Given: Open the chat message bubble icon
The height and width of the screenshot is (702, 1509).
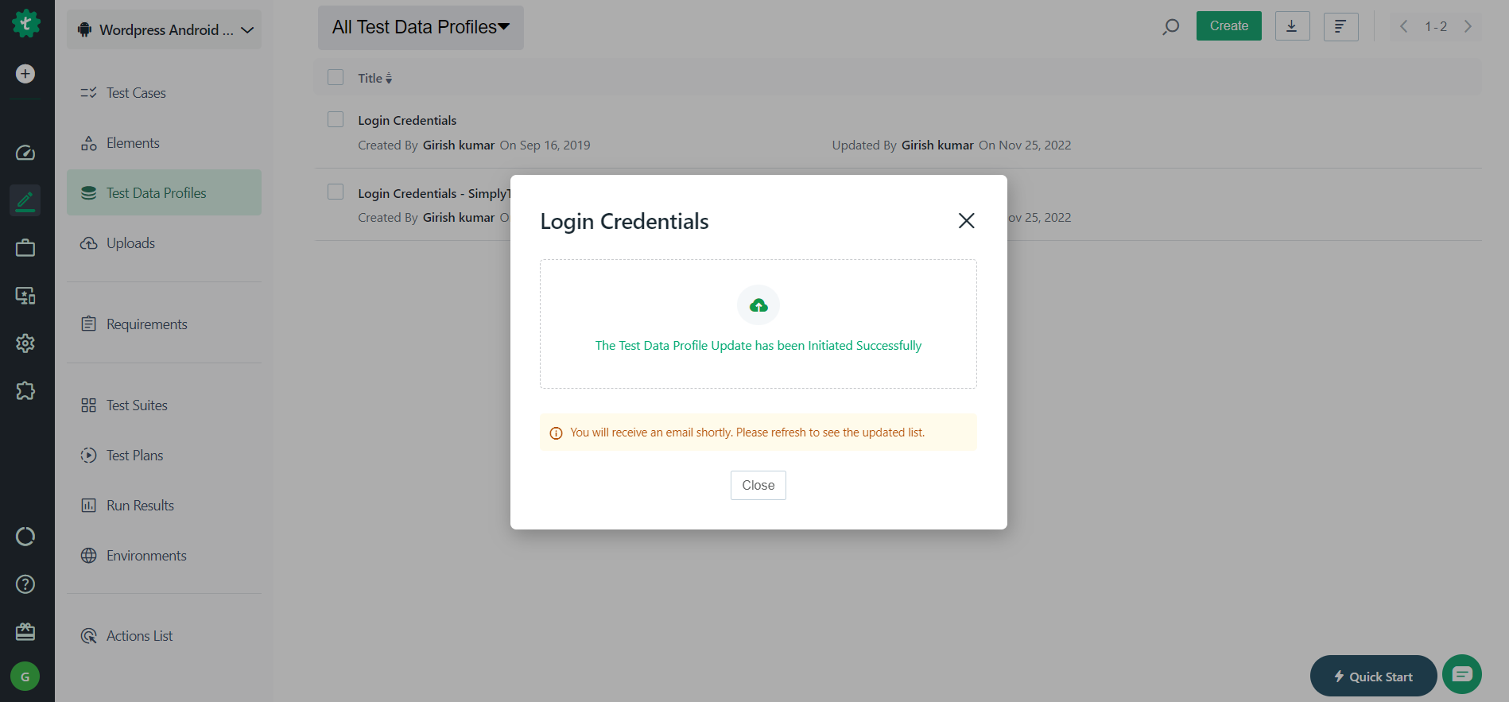Looking at the screenshot, I should (1461, 674).
